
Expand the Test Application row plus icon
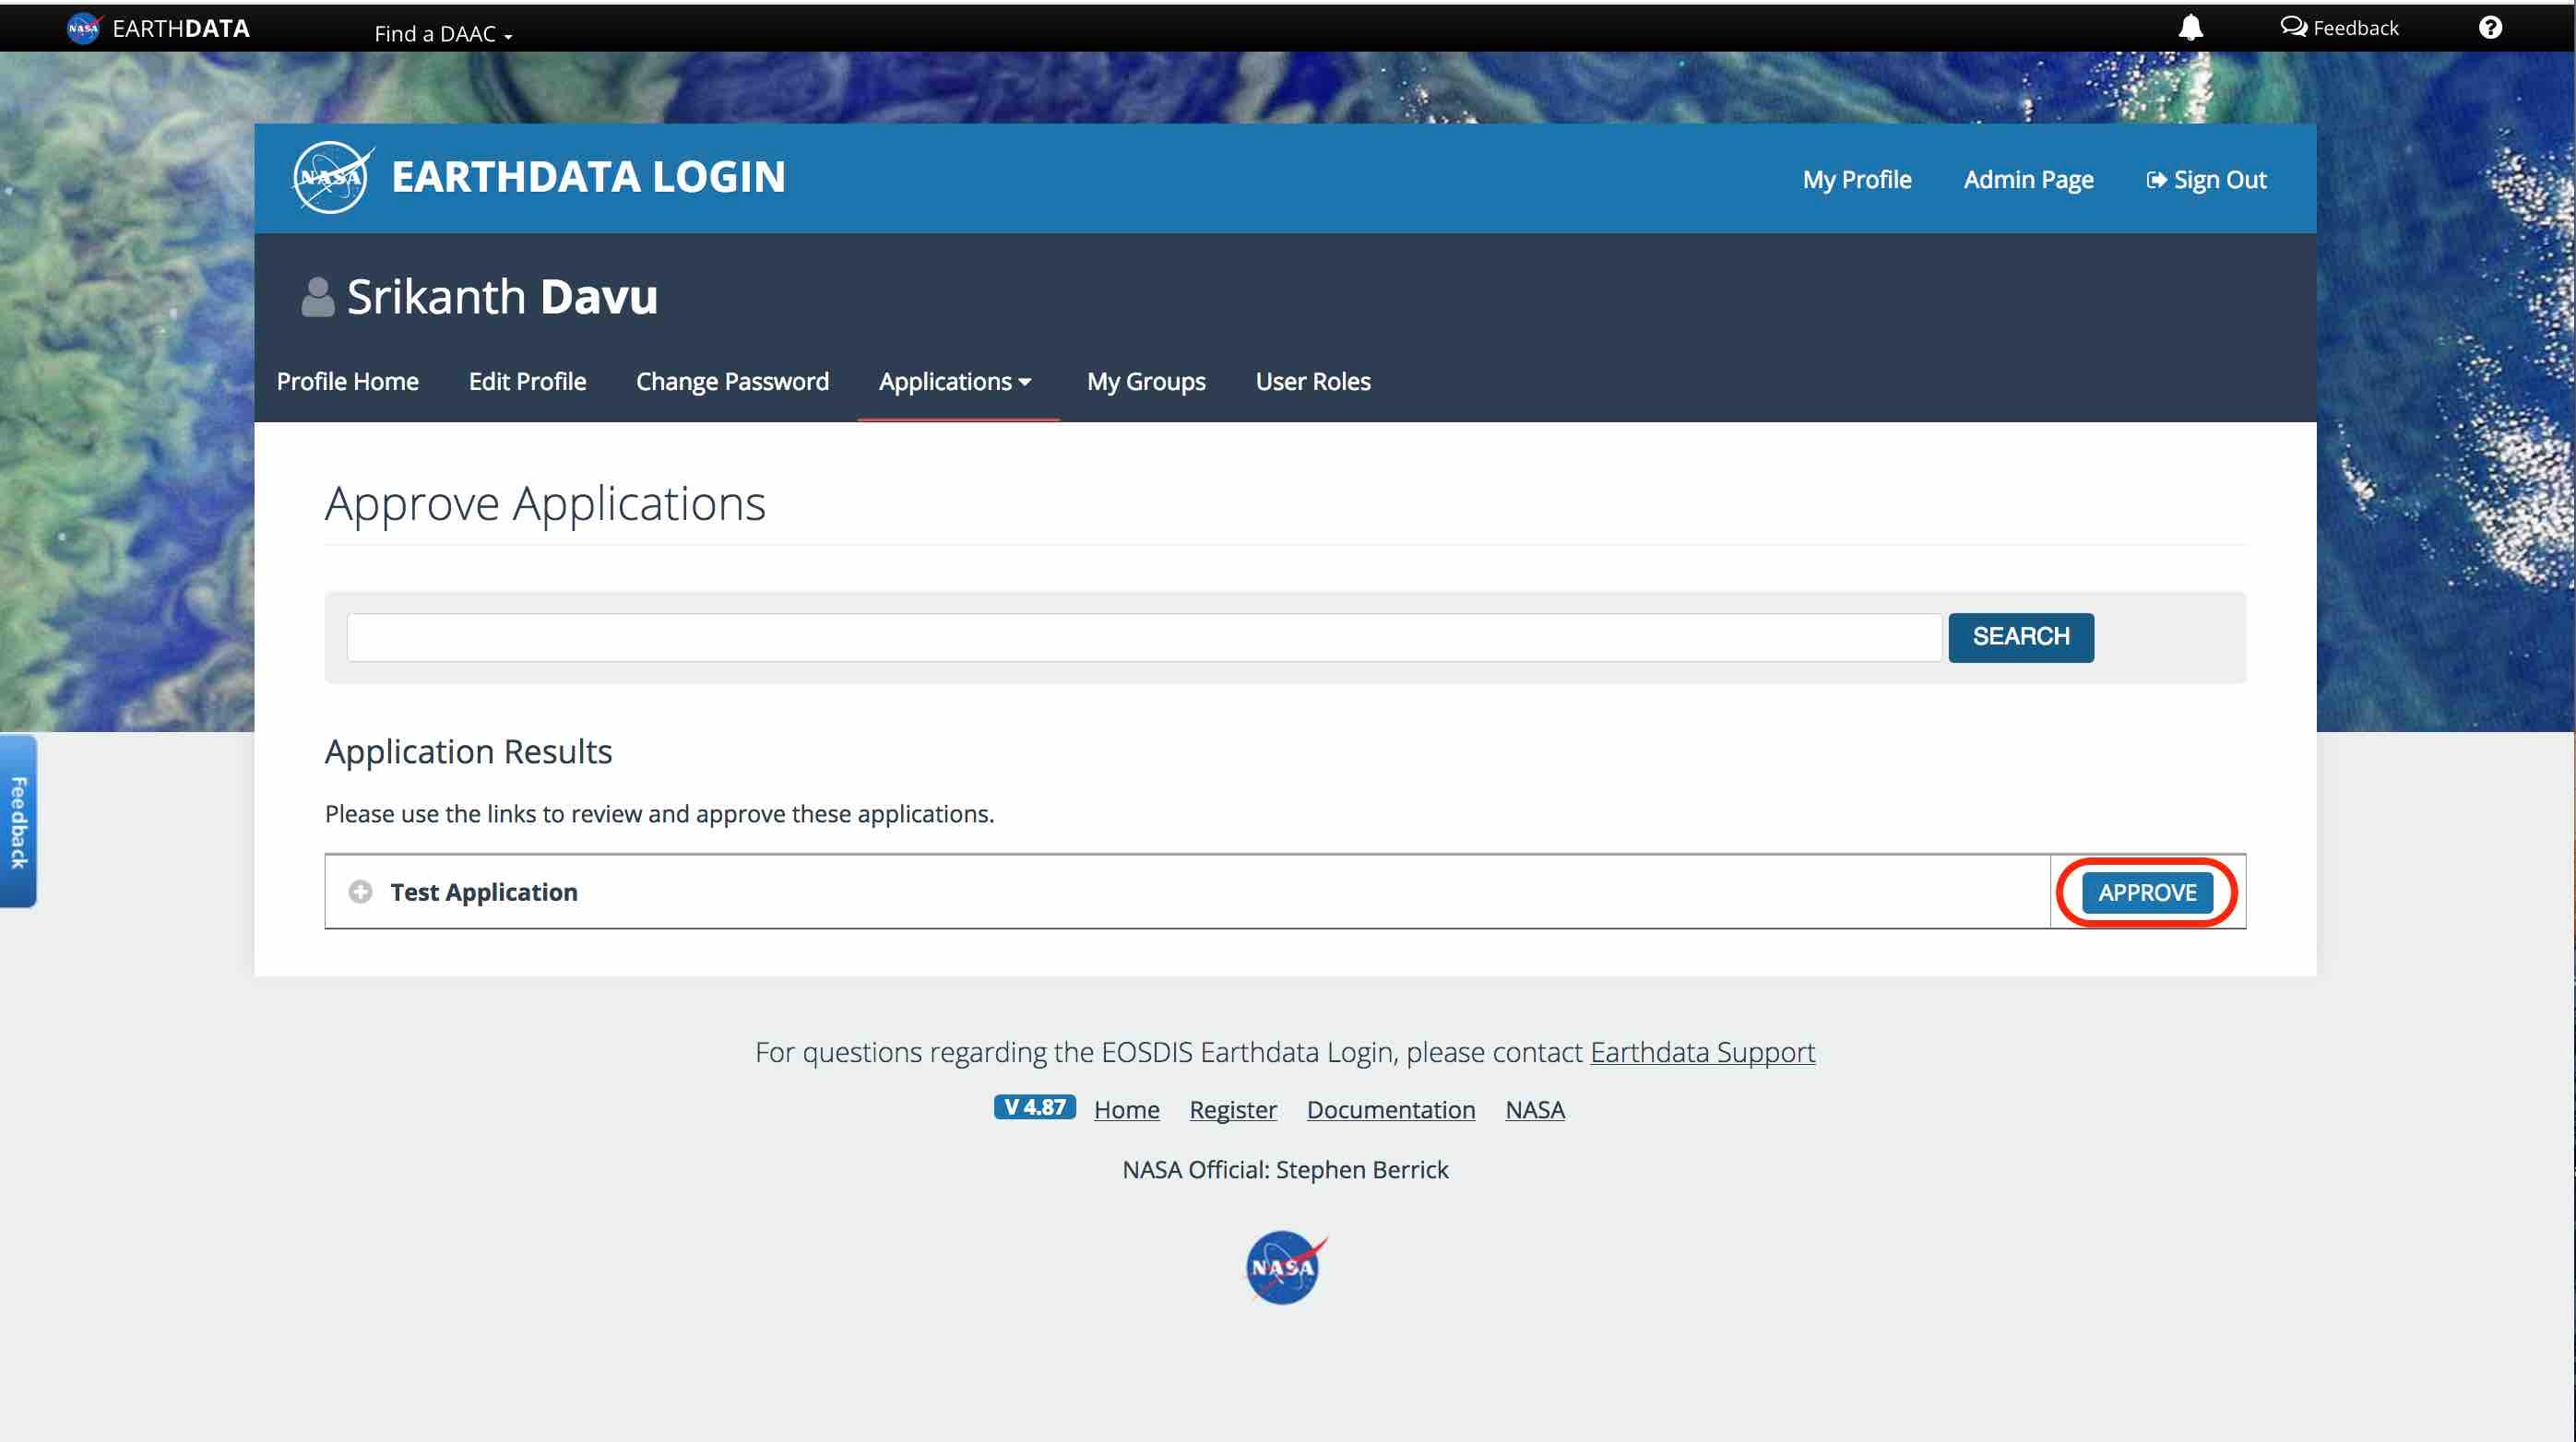[360, 891]
